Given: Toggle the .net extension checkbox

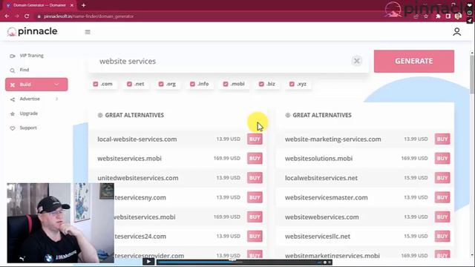Looking at the screenshot, I should (129, 84).
